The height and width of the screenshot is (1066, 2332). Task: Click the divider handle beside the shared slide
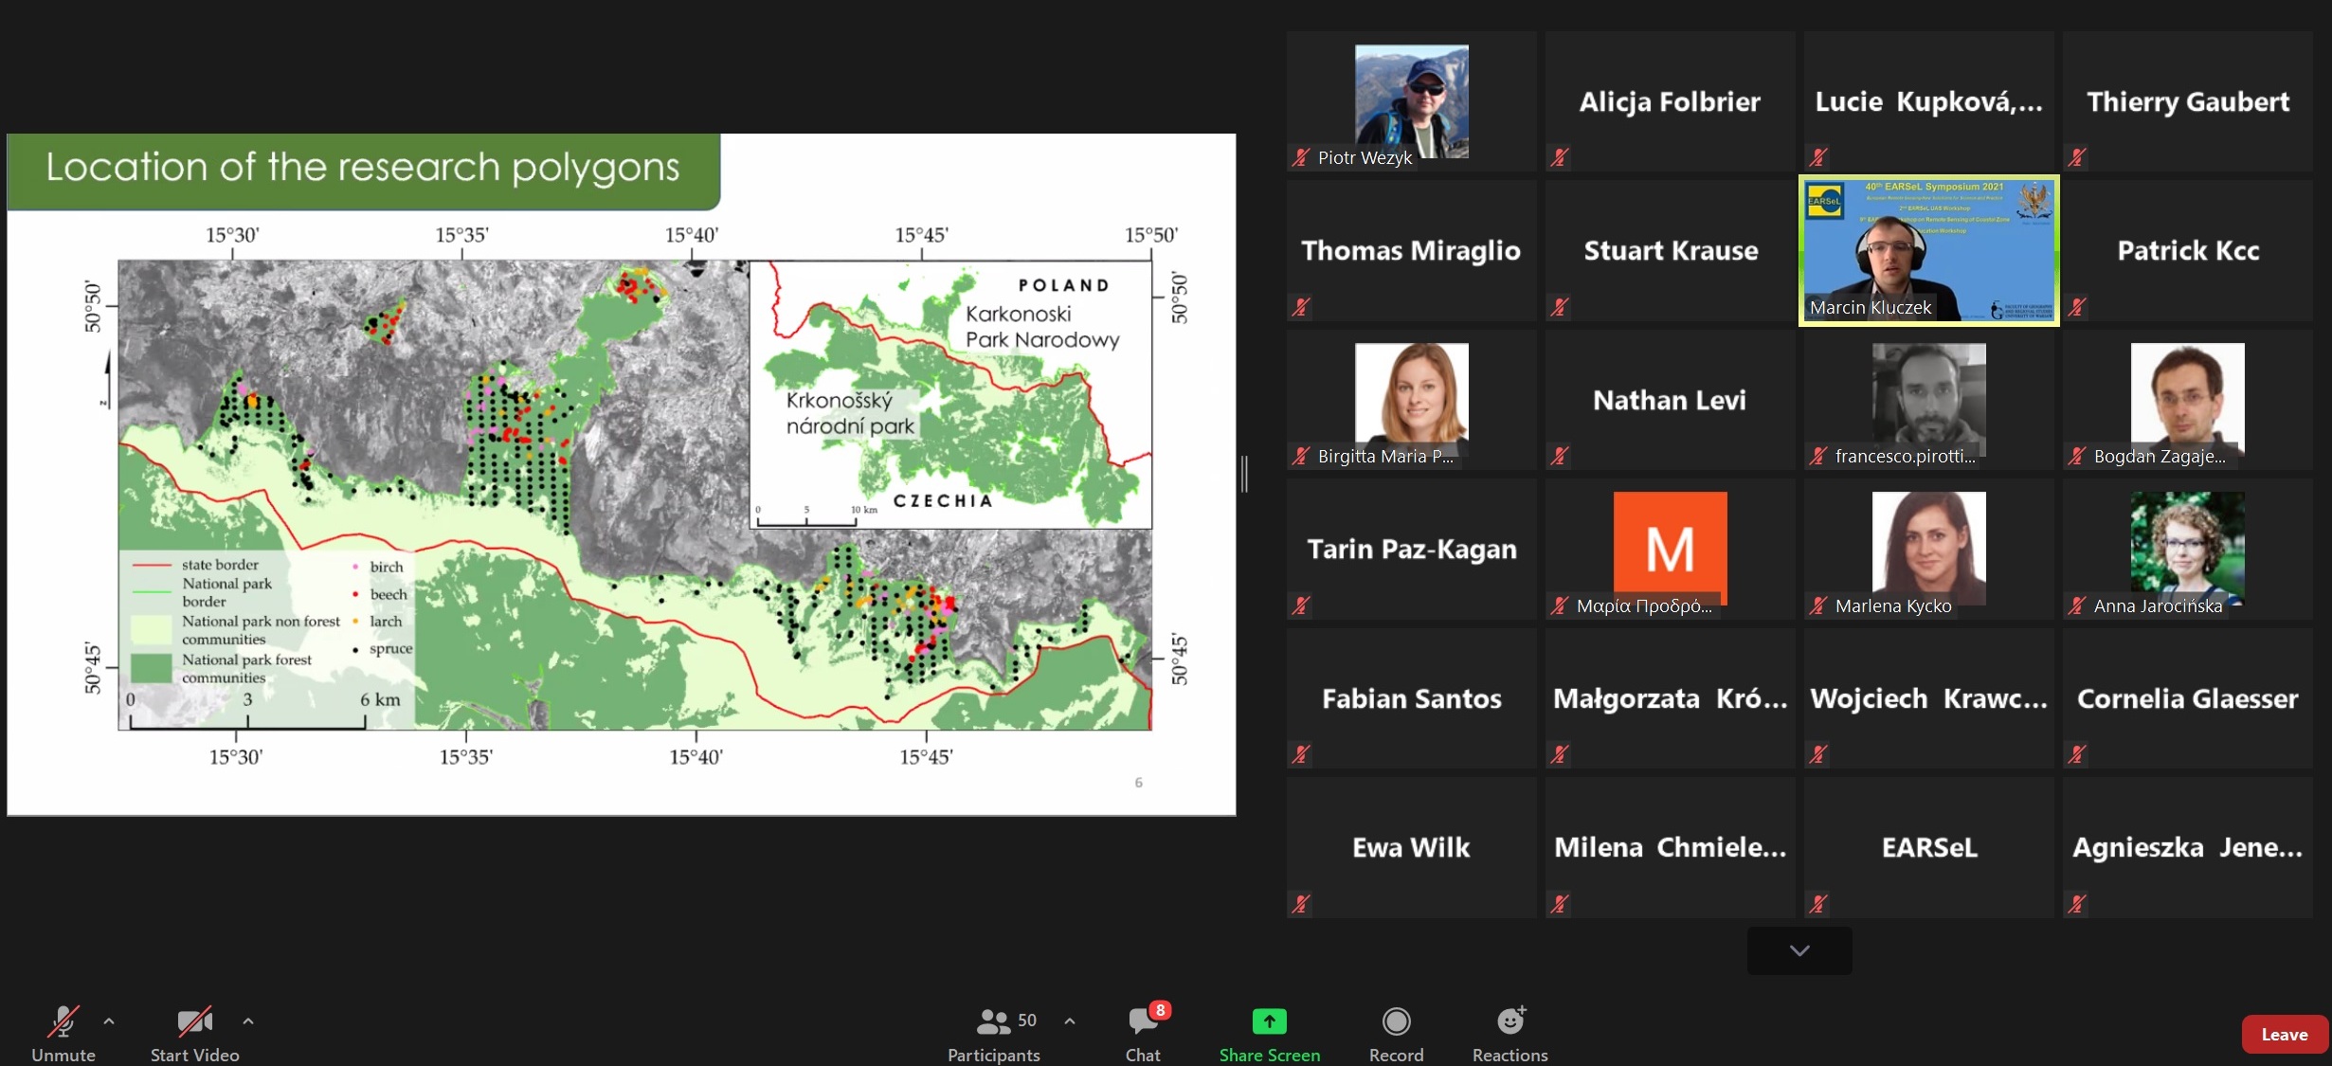click(x=1244, y=474)
